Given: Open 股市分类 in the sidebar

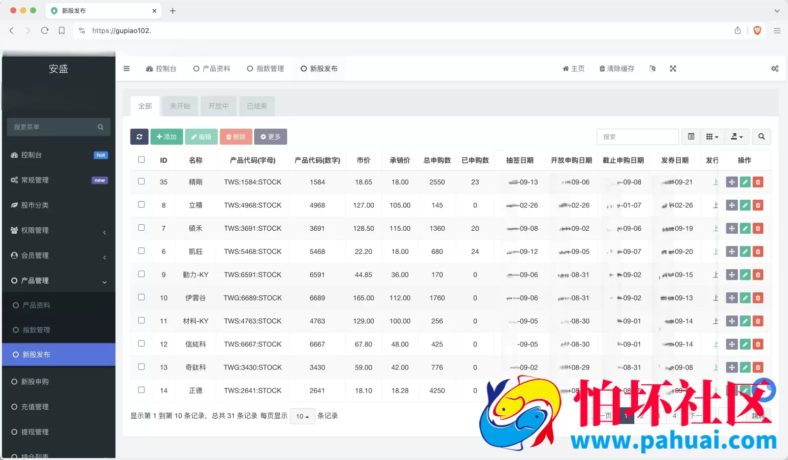Looking at the screenshot, I should [59, 205].
